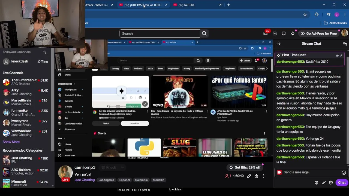Viewport: 349px width, 196px height.
Task: Click the left sidebar scrollbar down arrow
Action: click(x=53, y=186)
